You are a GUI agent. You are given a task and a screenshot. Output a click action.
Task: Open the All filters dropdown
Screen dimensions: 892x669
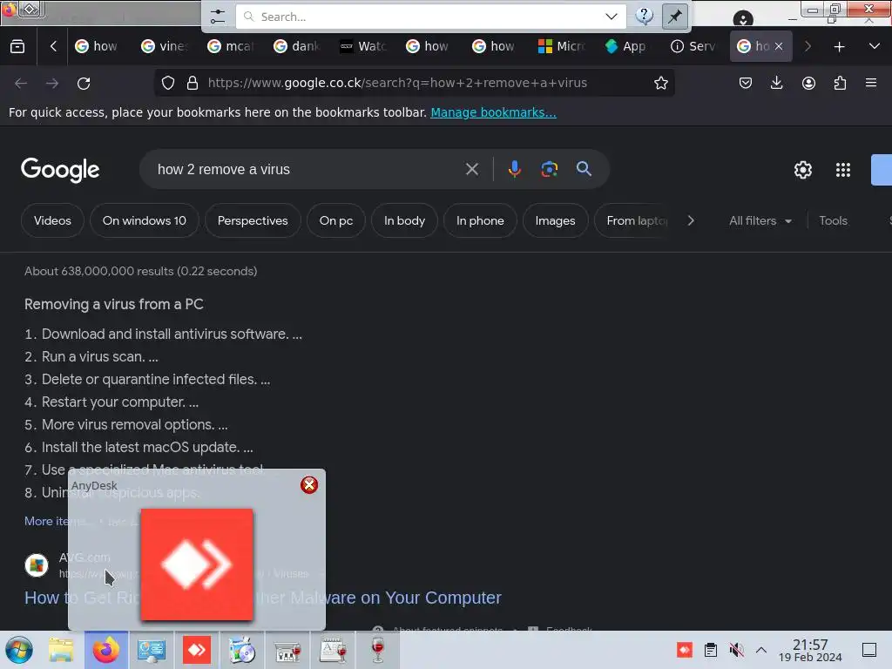760,220
